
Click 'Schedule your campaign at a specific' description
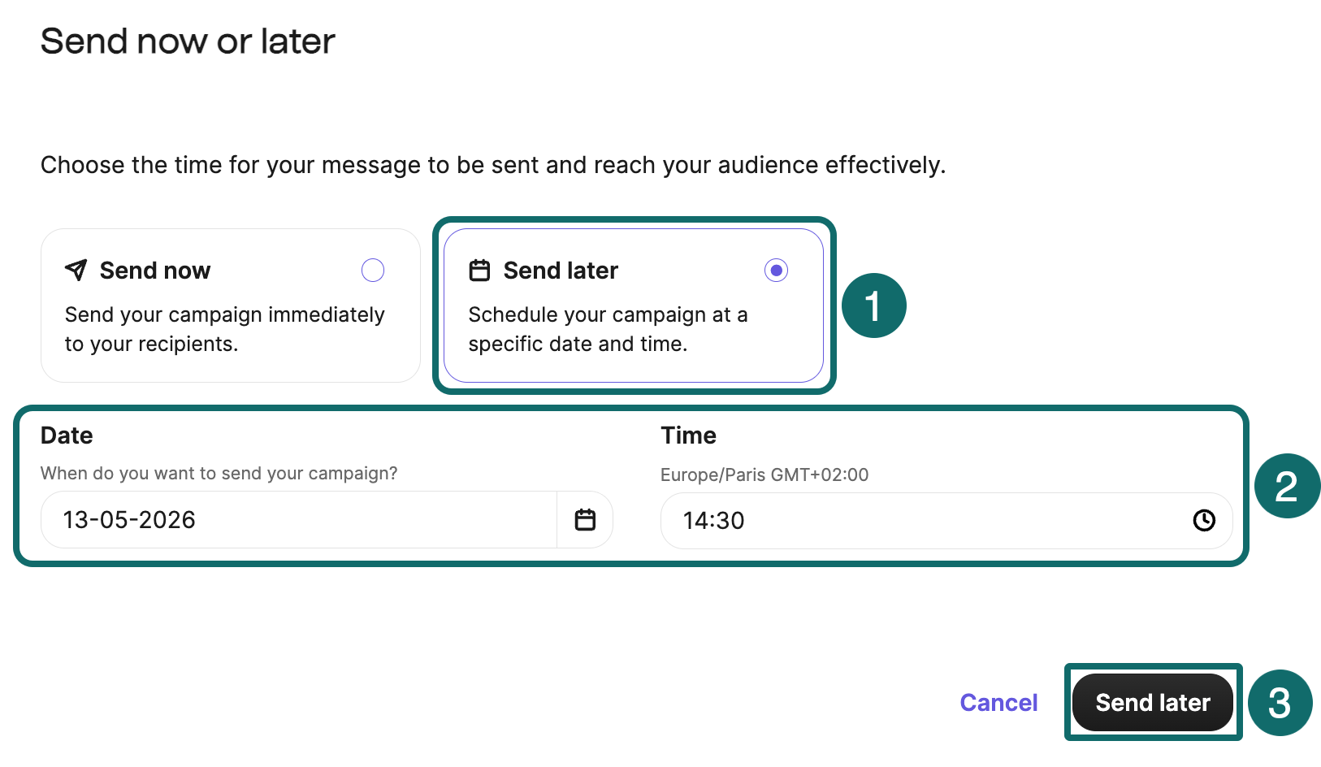(x=608, y=329)
